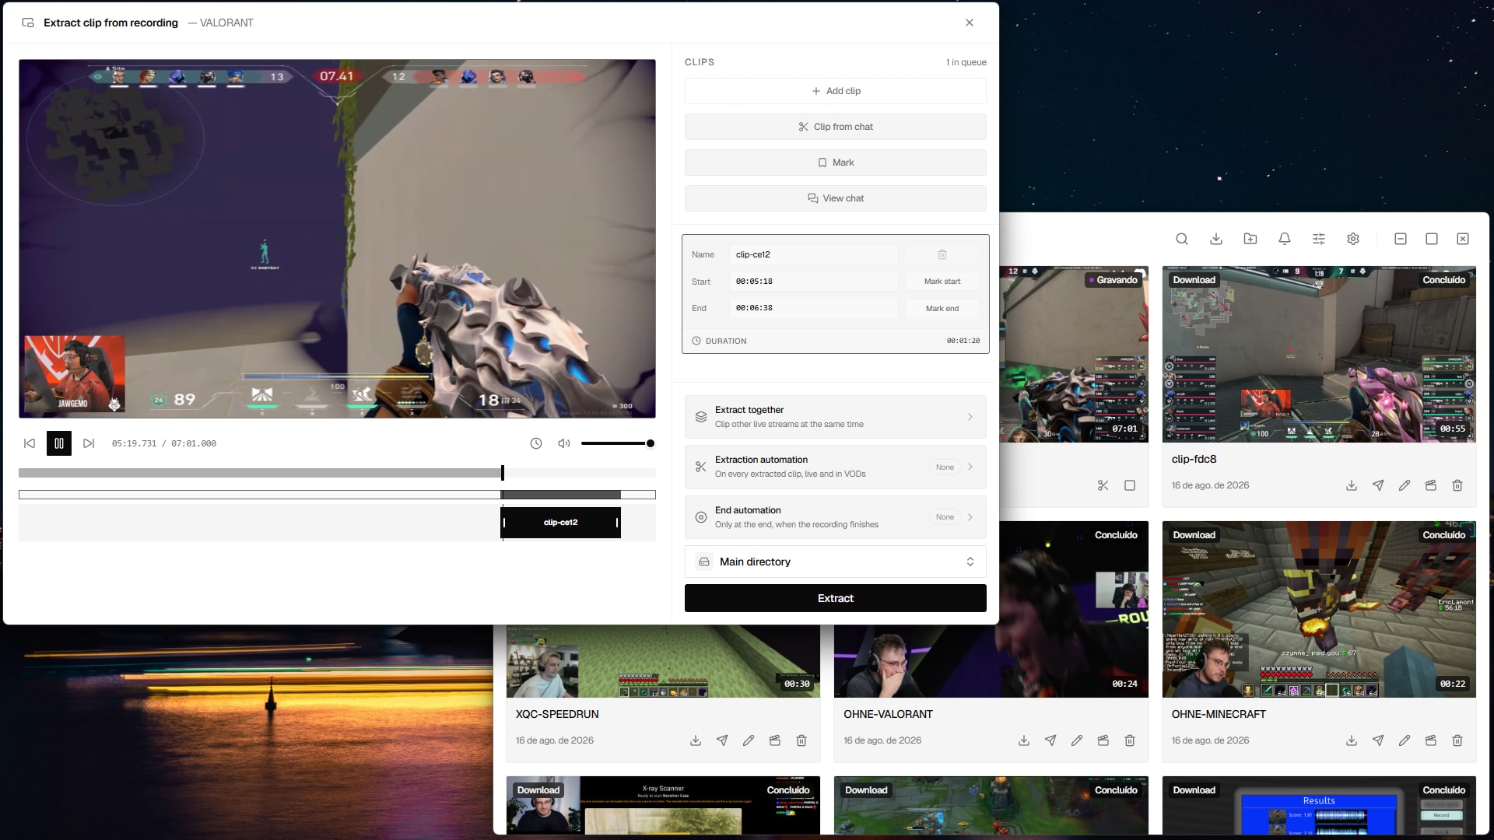Open Extraction automation settings
The image size is (1494, 840).
[x=836, y=467]
